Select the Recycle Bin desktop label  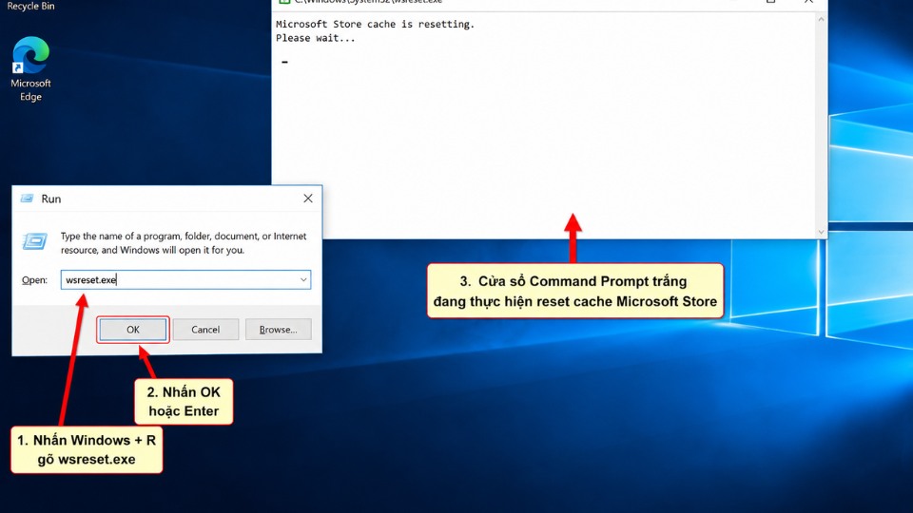[30, 6]
